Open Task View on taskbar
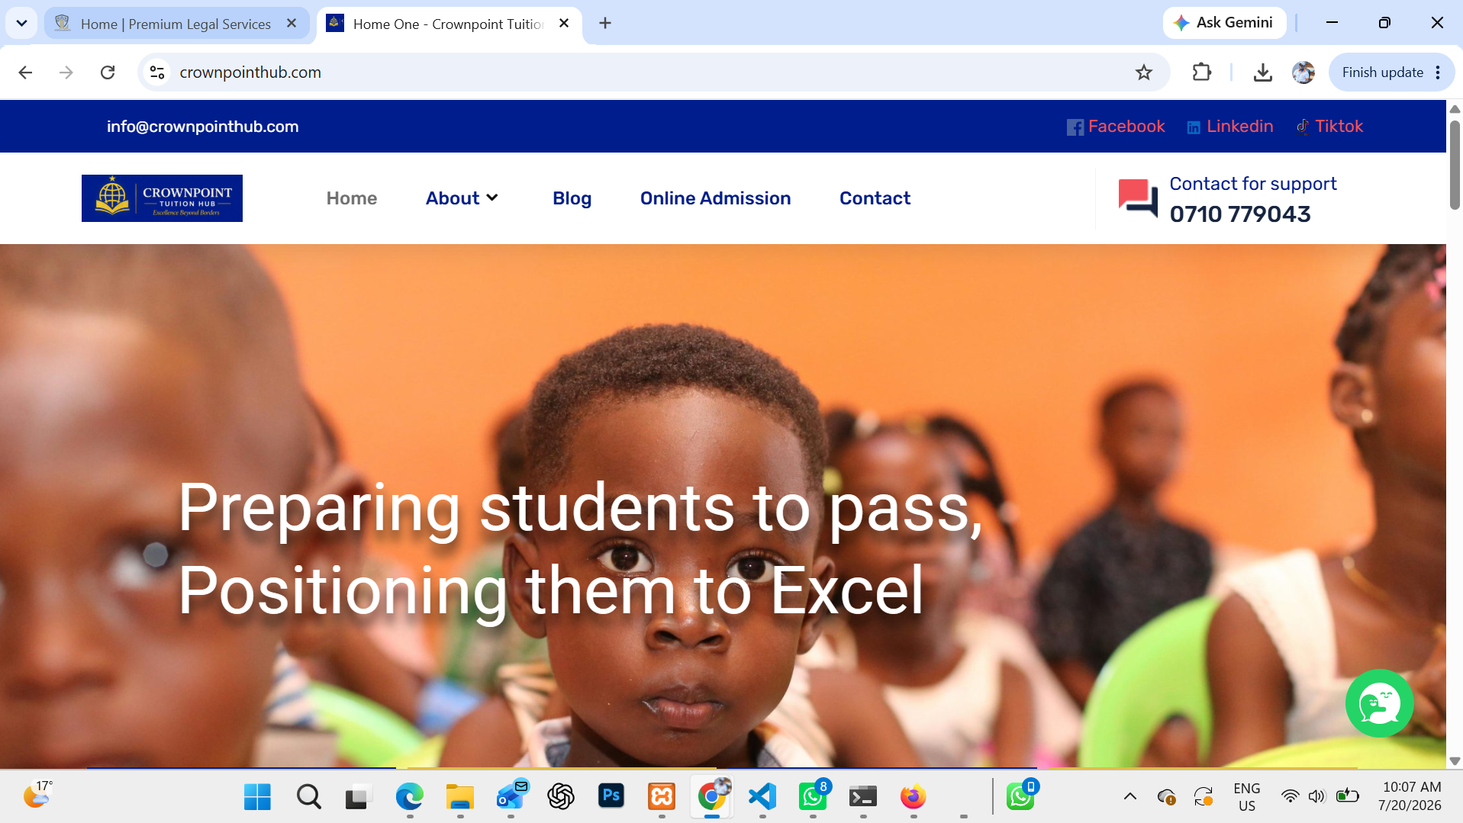The image size is (1463, 823). [x=358, y=797]
